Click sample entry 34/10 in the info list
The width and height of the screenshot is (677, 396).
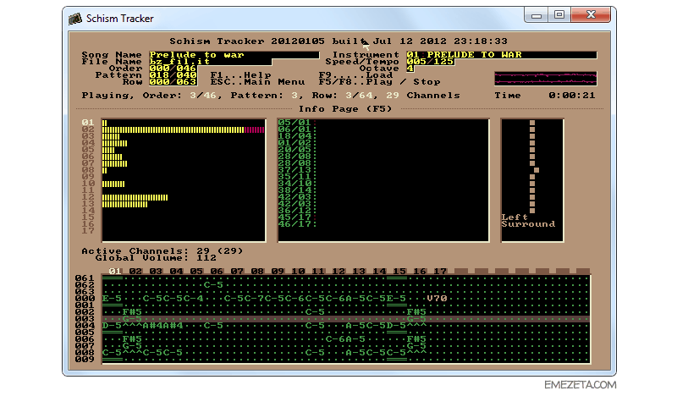click(x=294, y=184)
